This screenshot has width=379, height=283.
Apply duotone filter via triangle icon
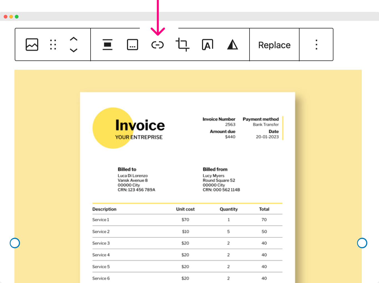click(233, 45)
